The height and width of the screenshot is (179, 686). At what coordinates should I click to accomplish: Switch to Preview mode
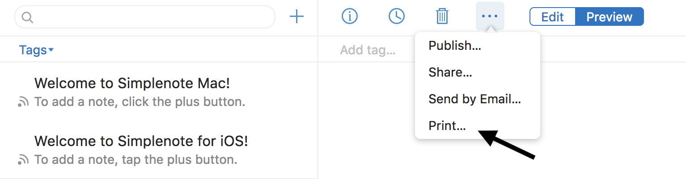pos(609,17)
